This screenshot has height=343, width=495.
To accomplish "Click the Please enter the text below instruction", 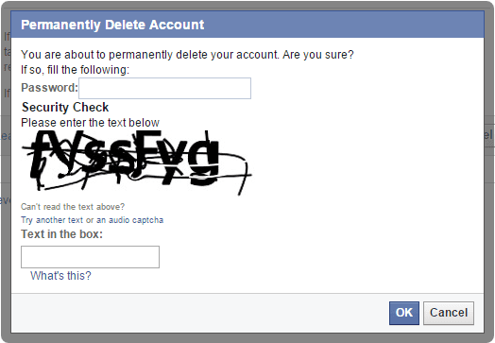I will tap(91, 123).
